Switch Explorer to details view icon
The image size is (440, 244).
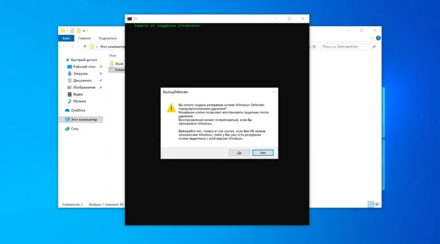371,204
